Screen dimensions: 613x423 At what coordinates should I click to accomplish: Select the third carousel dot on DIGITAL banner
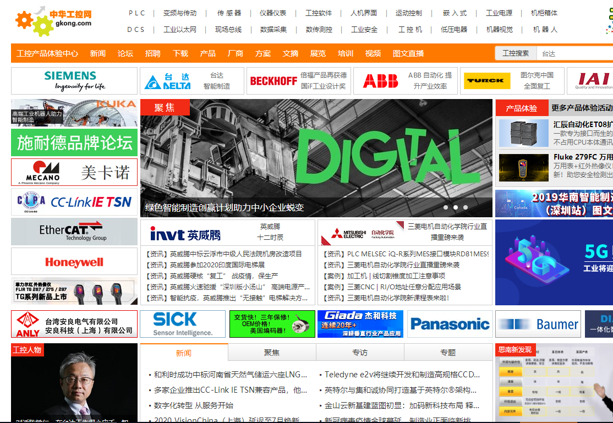(x=465, y=207)
